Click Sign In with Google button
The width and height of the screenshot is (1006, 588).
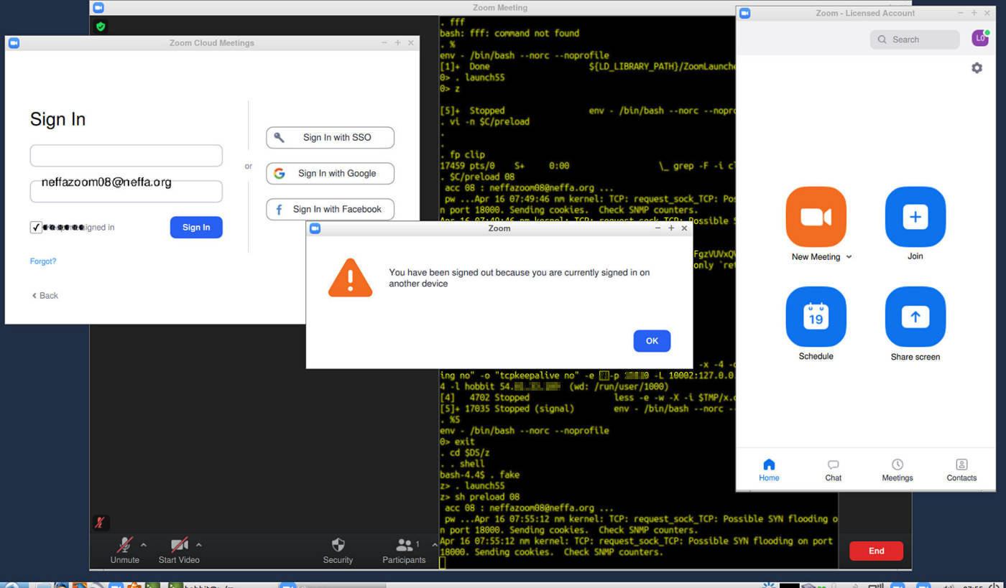330,173
